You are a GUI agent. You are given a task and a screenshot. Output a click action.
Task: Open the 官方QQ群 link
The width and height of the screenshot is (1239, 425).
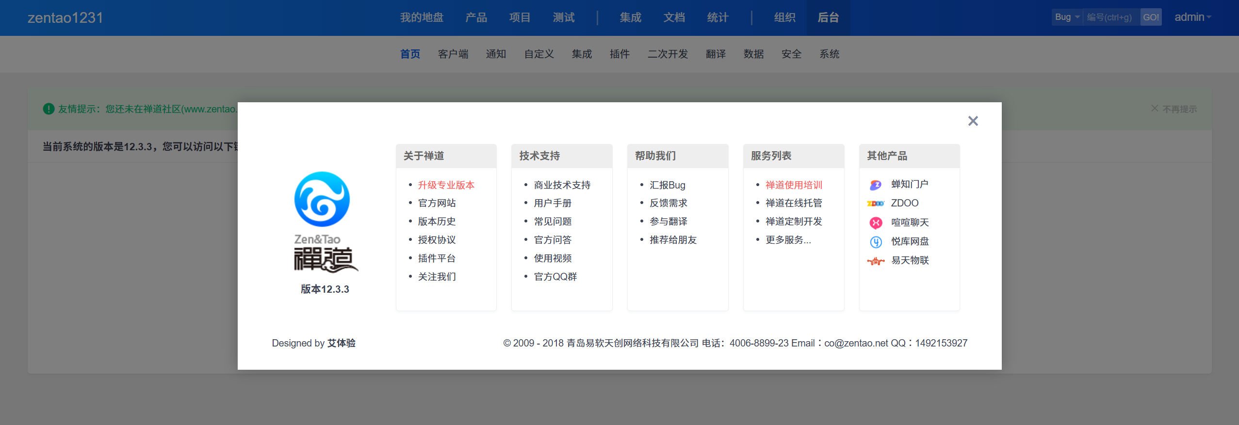555,277
